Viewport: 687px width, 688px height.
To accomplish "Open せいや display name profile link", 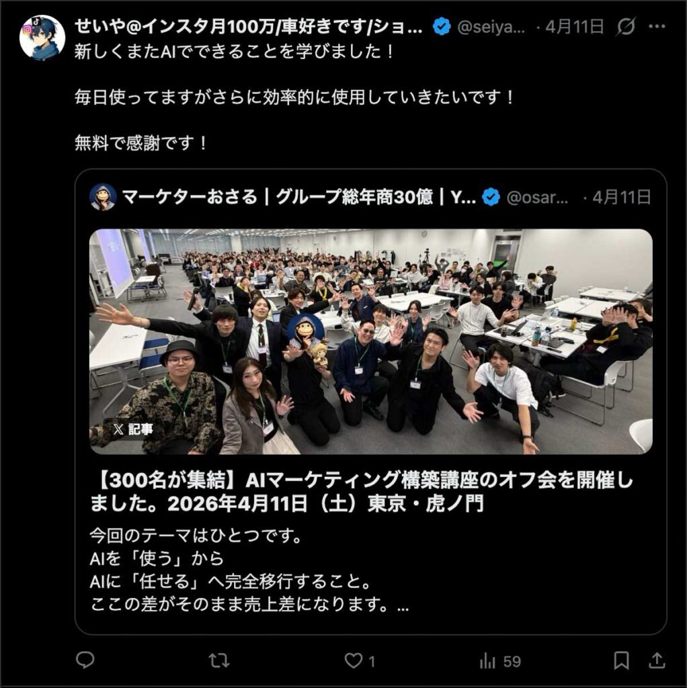I will pyautogui.click(x=249, y=27).
